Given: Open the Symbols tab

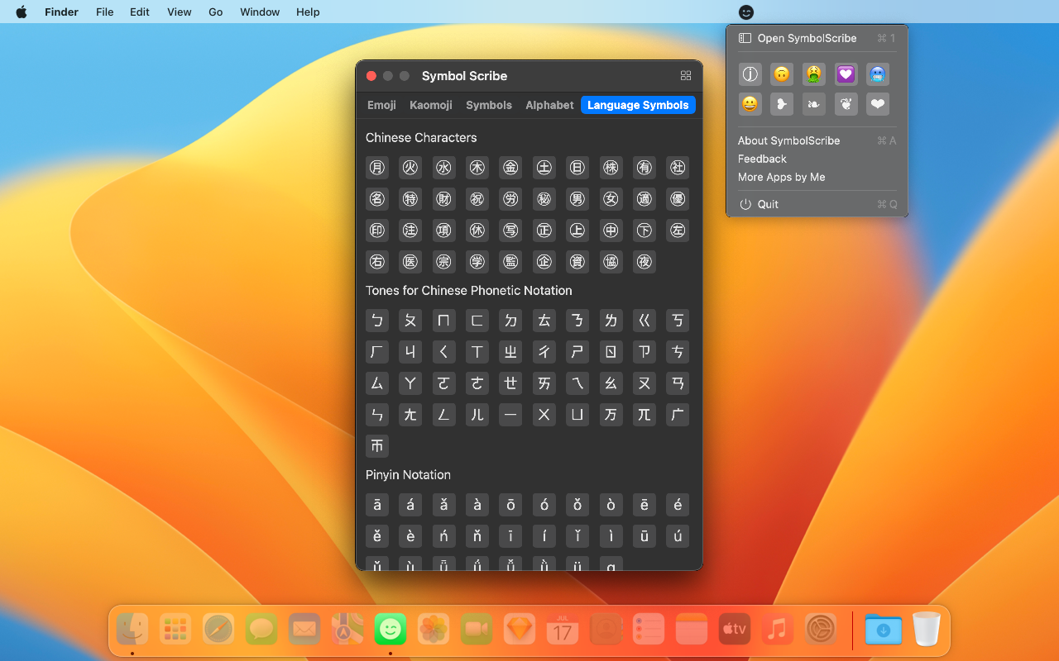Looking at the screenshot, I should click(489, 105).
